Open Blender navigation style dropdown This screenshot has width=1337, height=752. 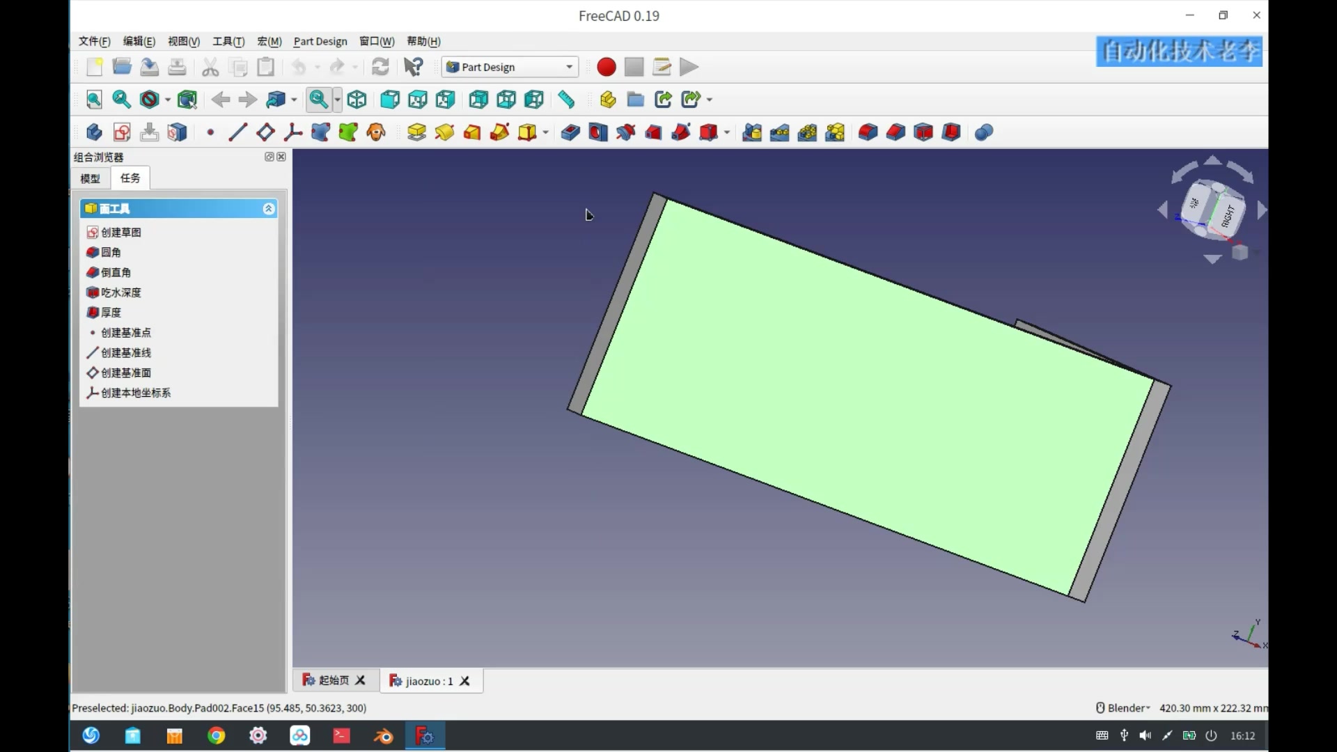(1127, 707)
